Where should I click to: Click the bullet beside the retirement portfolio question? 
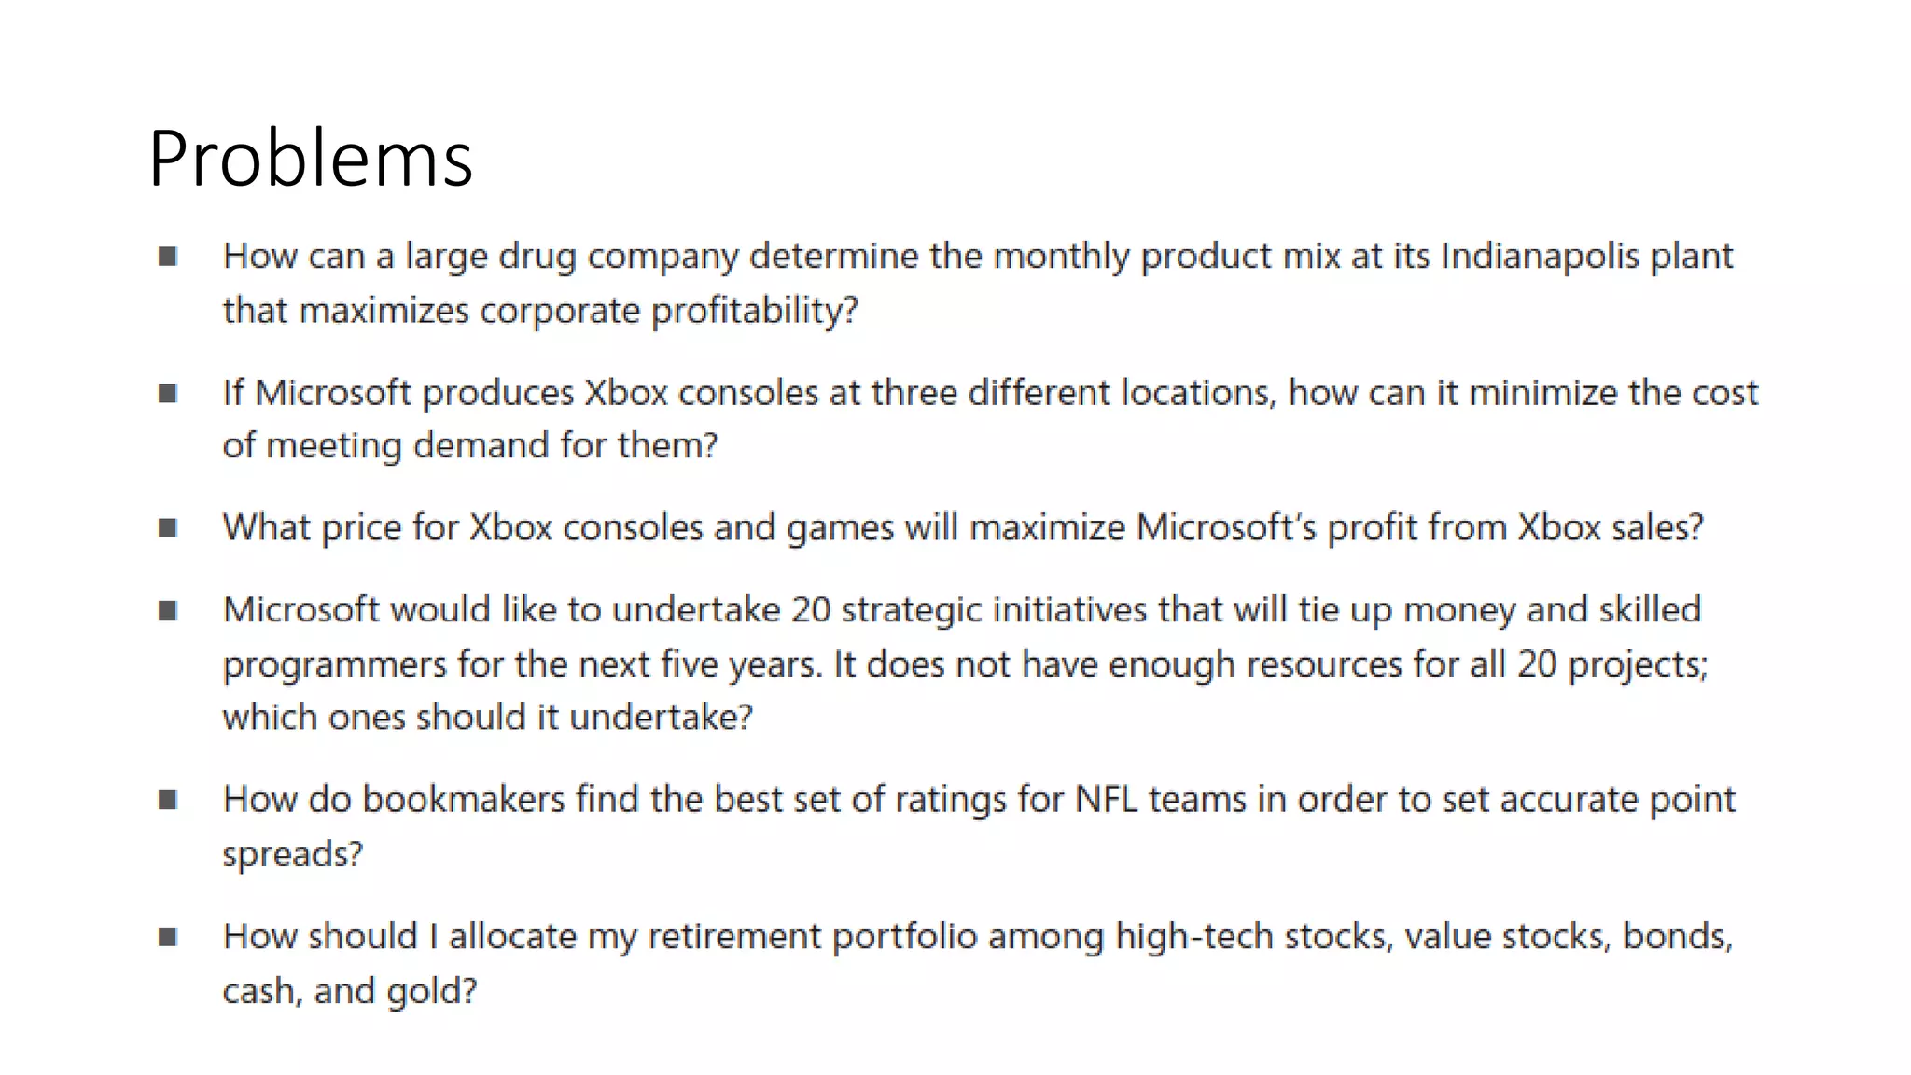pos(168,936)
